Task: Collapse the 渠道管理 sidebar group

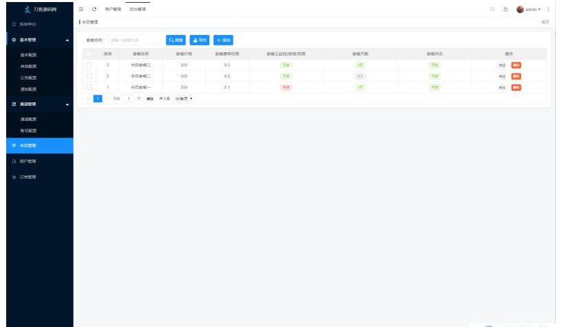Action: [67, 104]
